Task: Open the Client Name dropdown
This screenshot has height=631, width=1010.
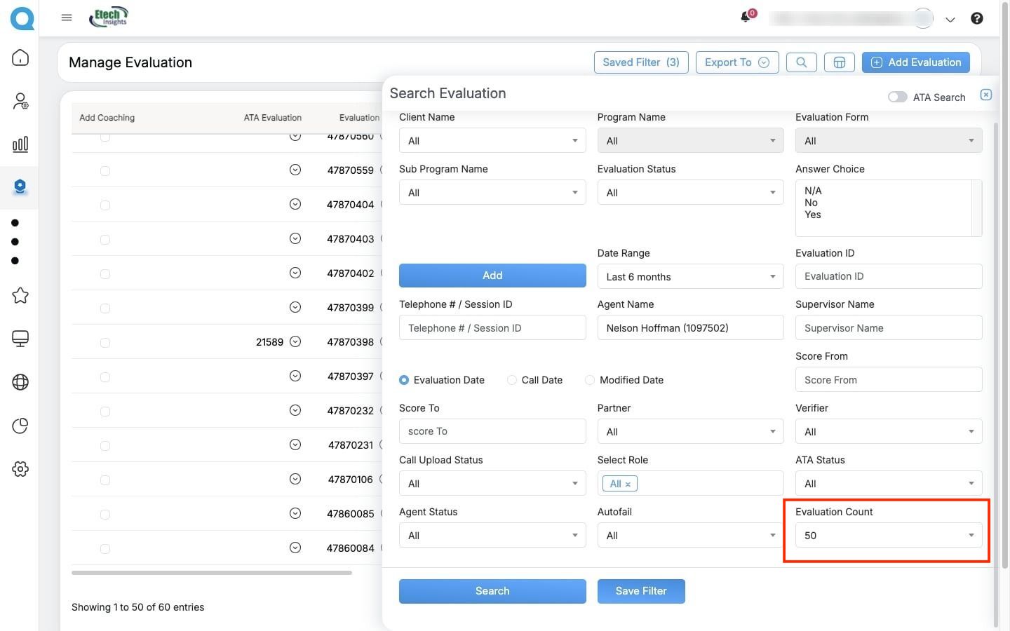Action: point(492,141)
